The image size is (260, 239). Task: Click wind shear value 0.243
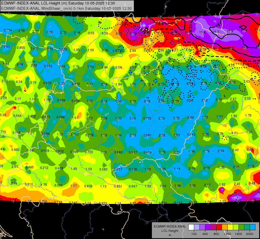(191, 135)
